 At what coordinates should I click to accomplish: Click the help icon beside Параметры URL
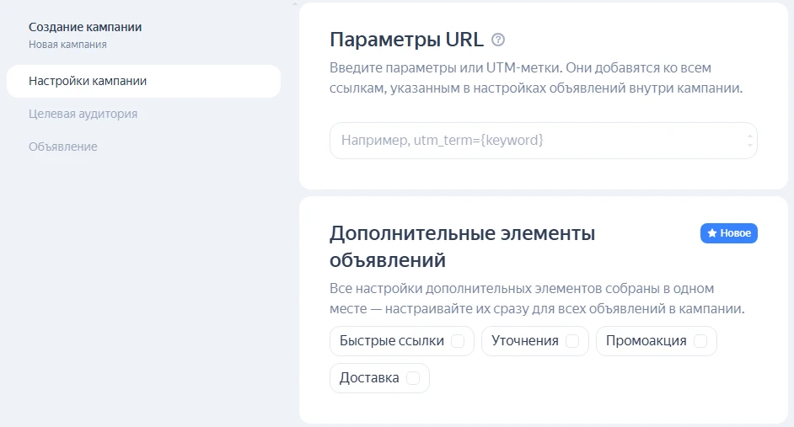(498, 40)
